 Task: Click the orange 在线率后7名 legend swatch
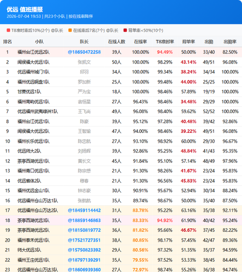click(70, 30)
